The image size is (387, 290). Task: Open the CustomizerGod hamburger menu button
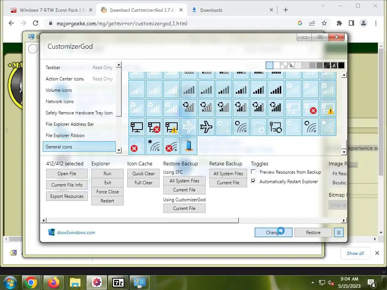pos(339,233)
